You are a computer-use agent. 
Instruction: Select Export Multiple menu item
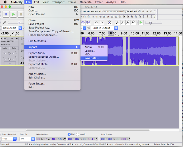click(52, 64)
